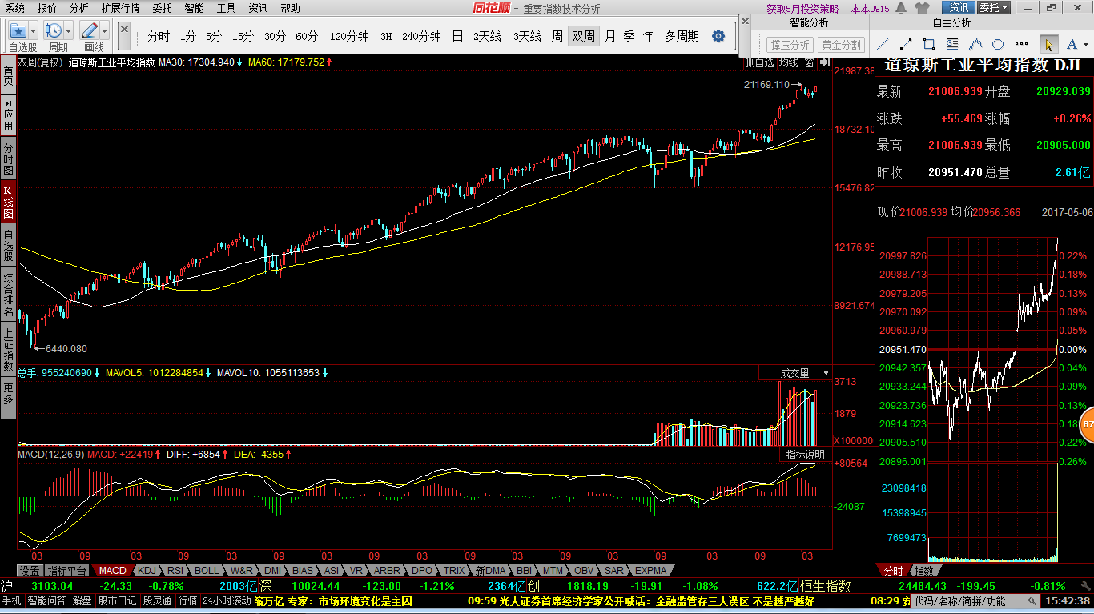The height and width of the screenshot is (614, 1094).
Task: Show more drawing tools ellipsis
Action: point(1020,45)
